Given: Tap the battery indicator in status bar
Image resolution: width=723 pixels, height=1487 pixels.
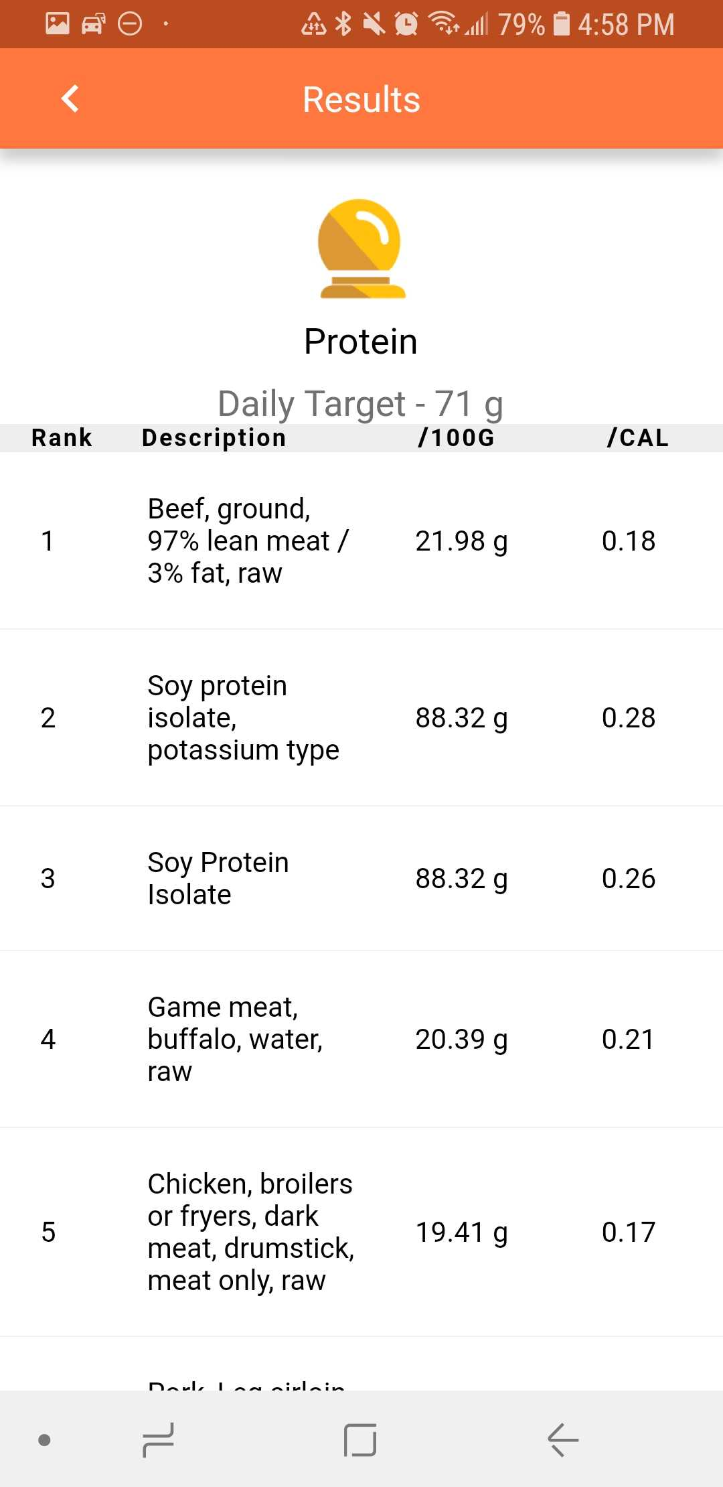Looking at the screenshot, I should point(562,24).
